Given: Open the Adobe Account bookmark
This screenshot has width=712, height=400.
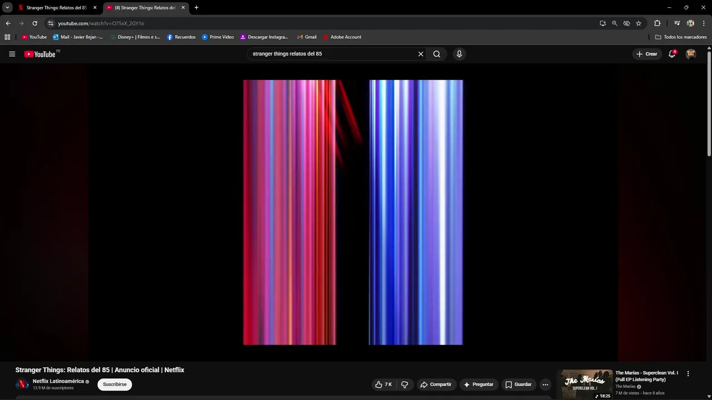Looking at the screenshot, I should [342, 37].
